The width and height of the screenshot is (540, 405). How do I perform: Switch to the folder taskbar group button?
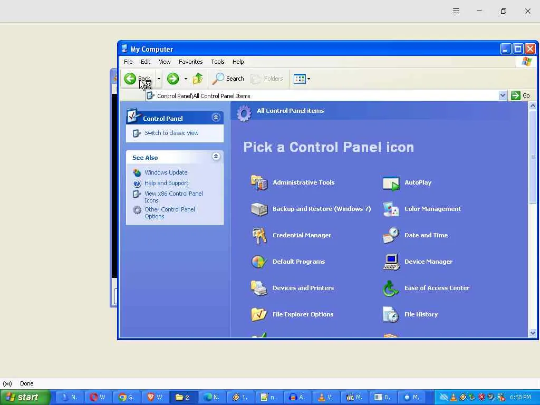pos(183,397)
